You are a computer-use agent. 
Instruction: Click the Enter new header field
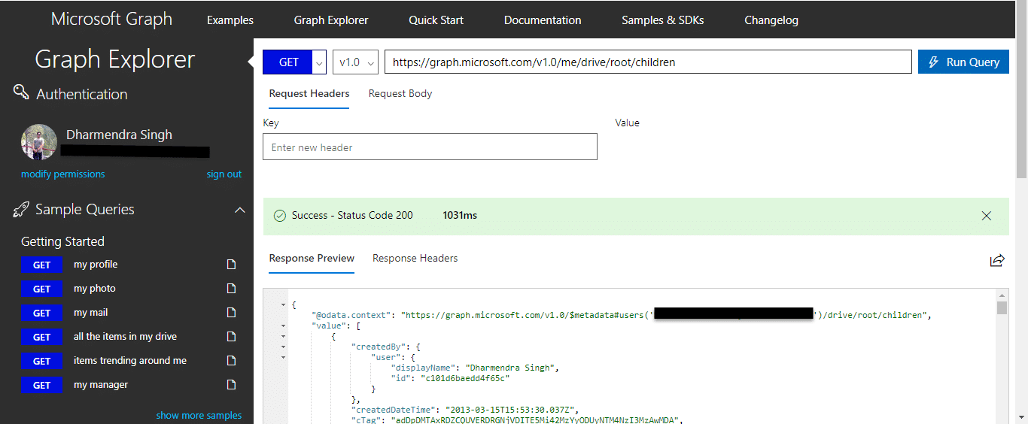click(430, 147)
